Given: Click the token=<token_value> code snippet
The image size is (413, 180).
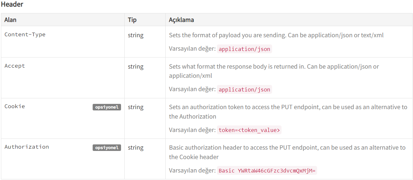Looking at the screenshot, I should point(249,130).
